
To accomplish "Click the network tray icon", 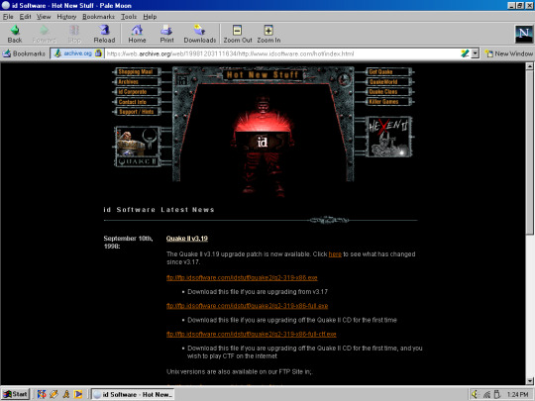I will coord(486,394).
